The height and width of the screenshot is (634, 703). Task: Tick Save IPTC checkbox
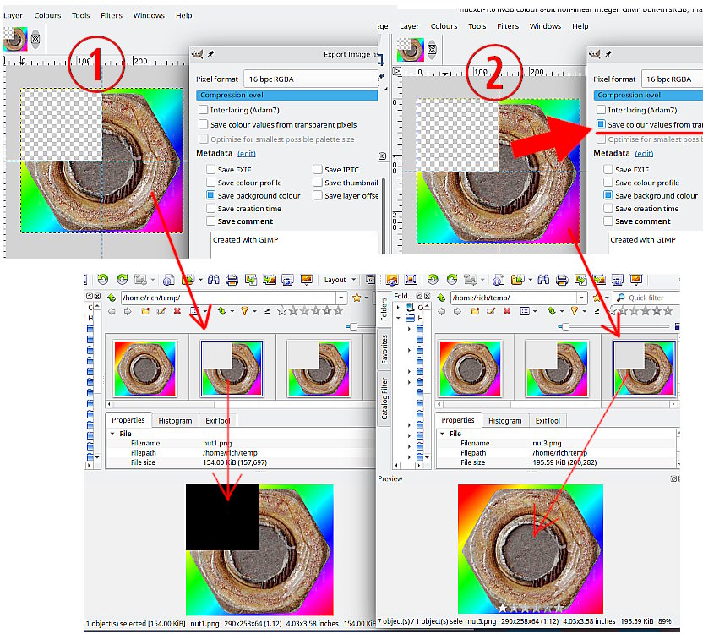point(318,169)
